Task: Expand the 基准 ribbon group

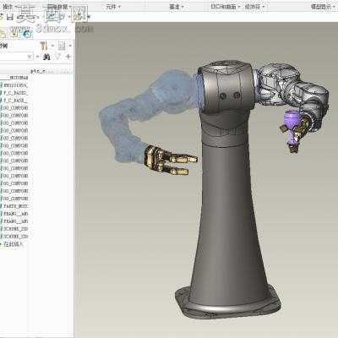Action: coord(177,7)
